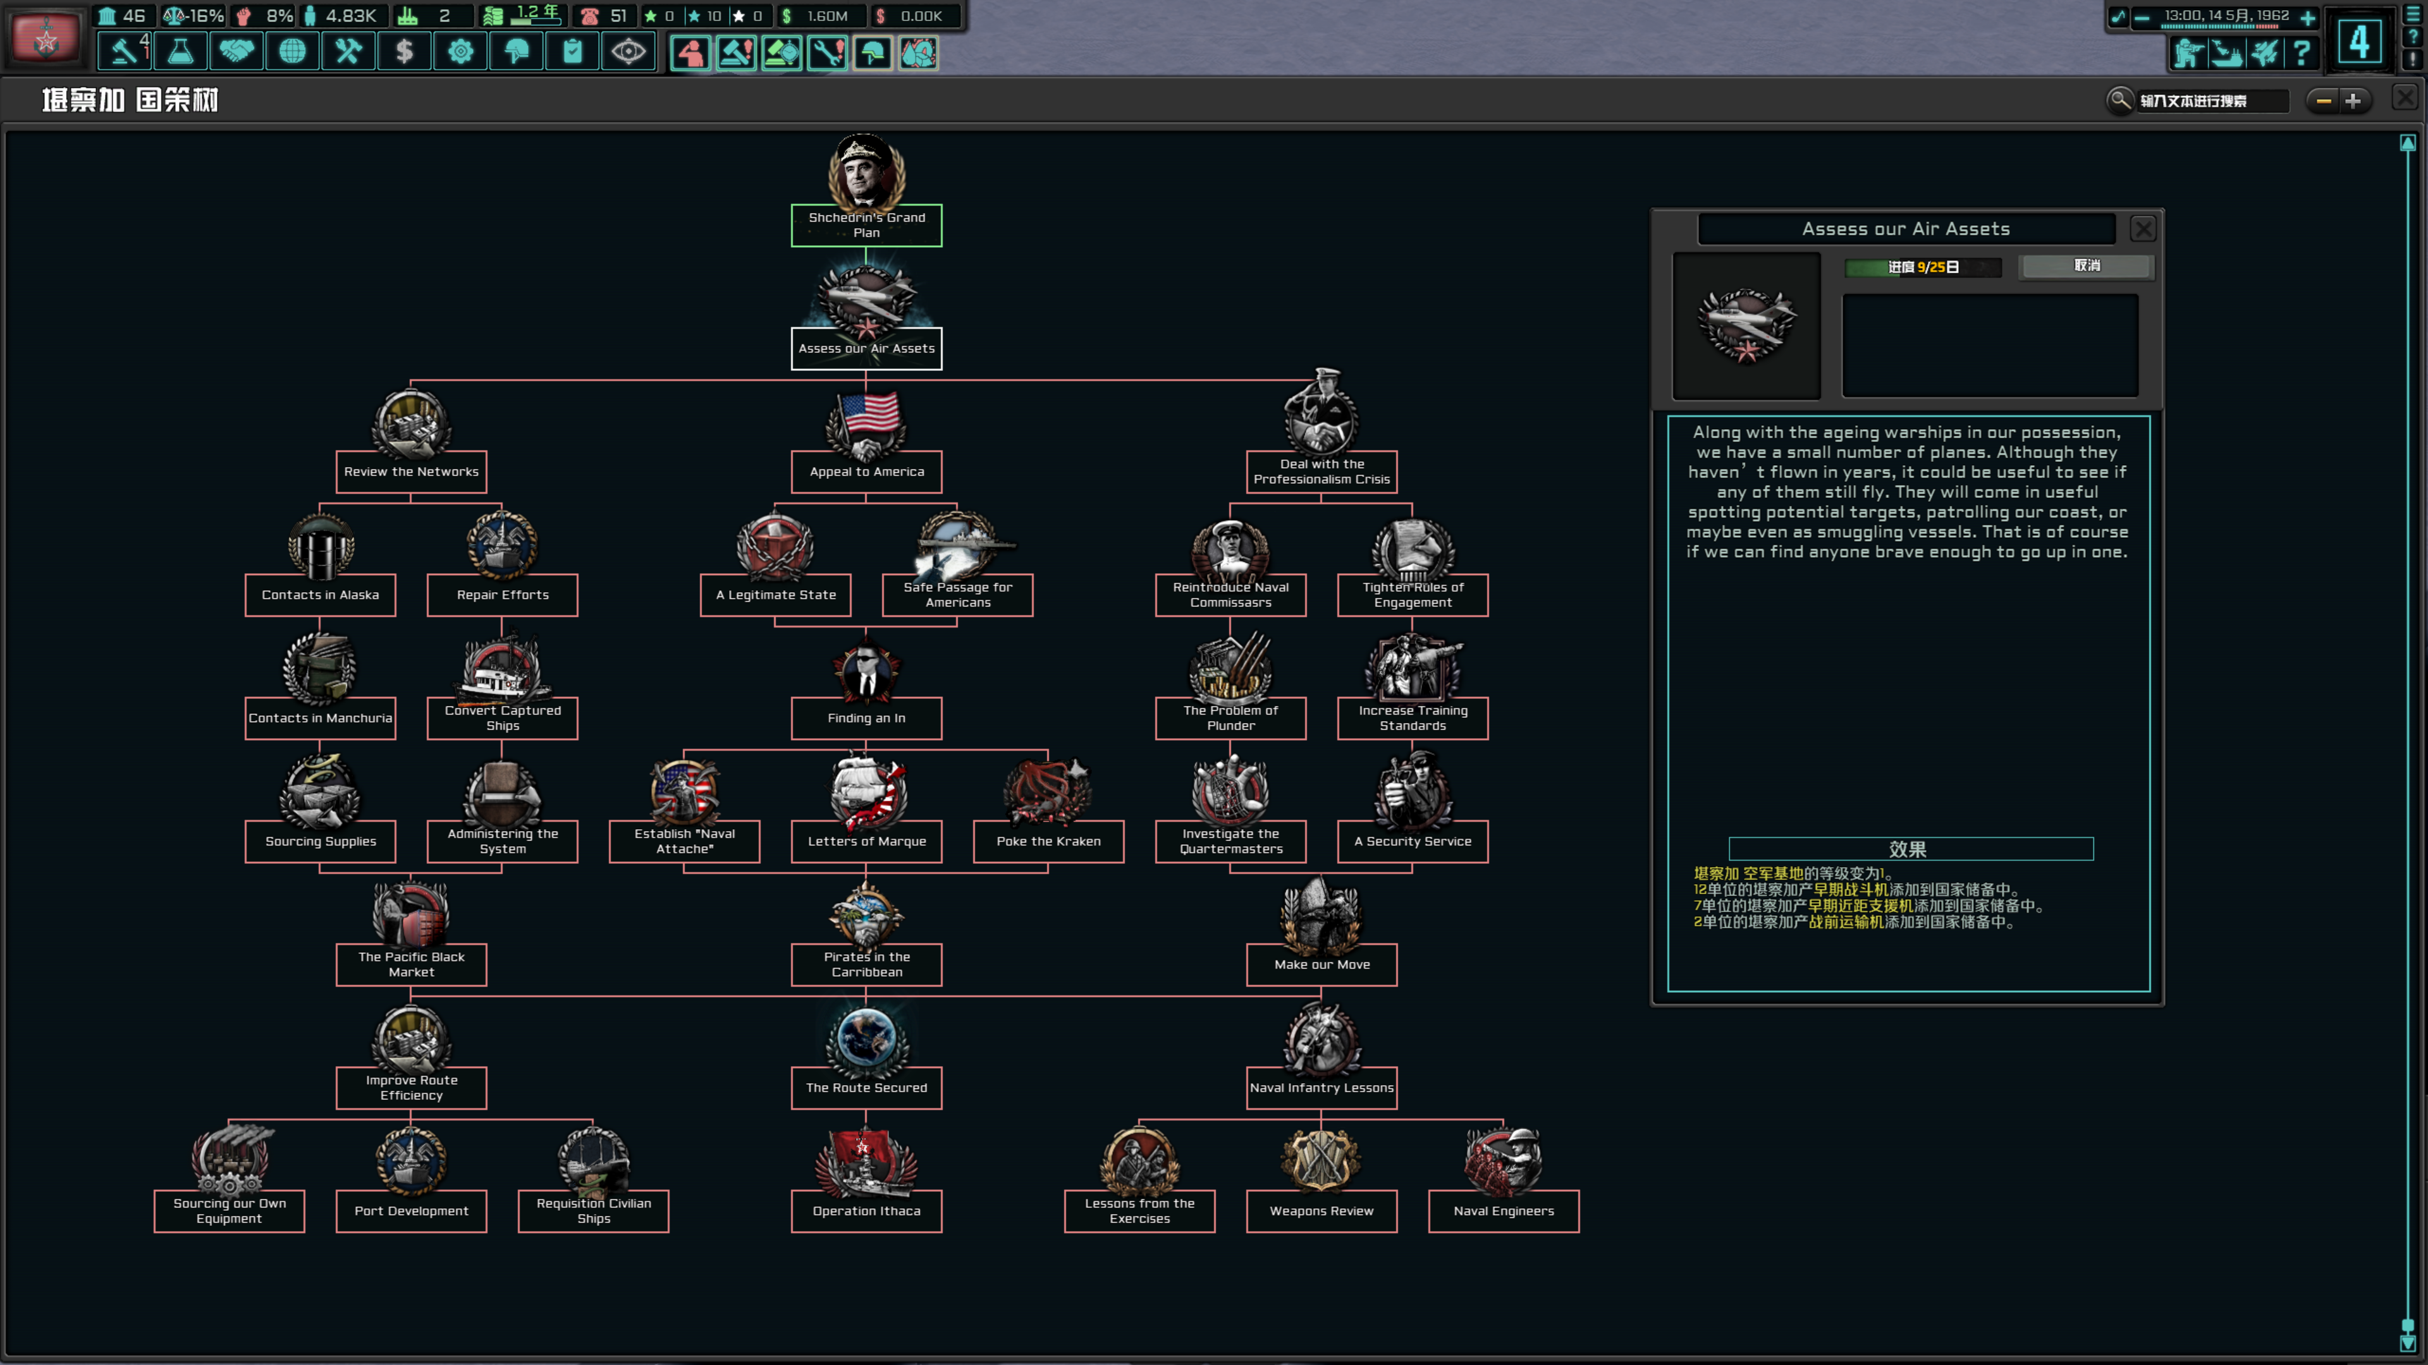Click the wrench with exclamation alert
Image resolution: width=2428 pixels, height=1365 pixels.
[826, 52]
